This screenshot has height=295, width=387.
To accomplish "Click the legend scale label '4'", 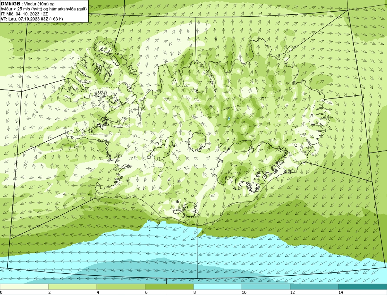I will (98, 292).
